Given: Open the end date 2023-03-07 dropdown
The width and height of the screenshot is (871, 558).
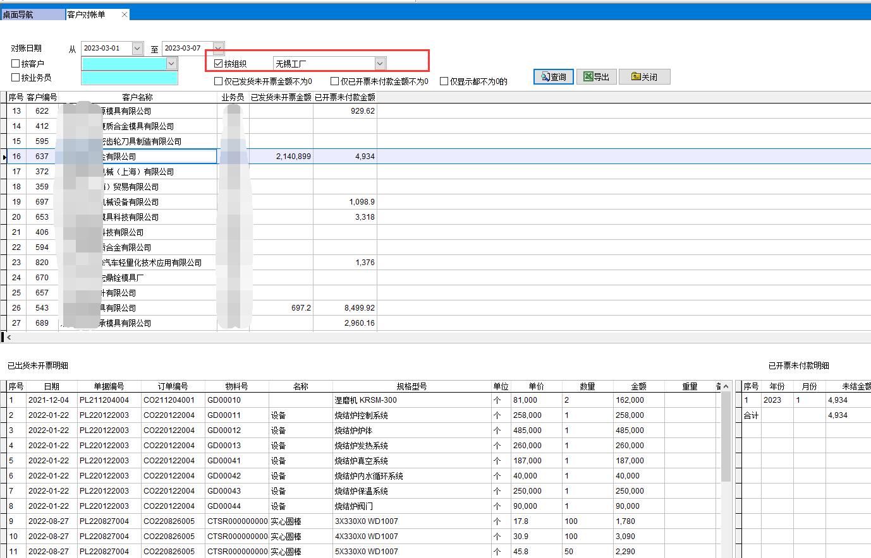Looking at the screenshot, I should [x=218, y=49].
